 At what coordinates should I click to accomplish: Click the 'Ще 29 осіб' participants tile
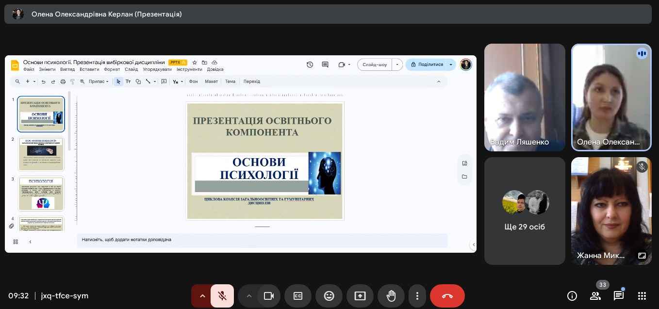(525, 211)
